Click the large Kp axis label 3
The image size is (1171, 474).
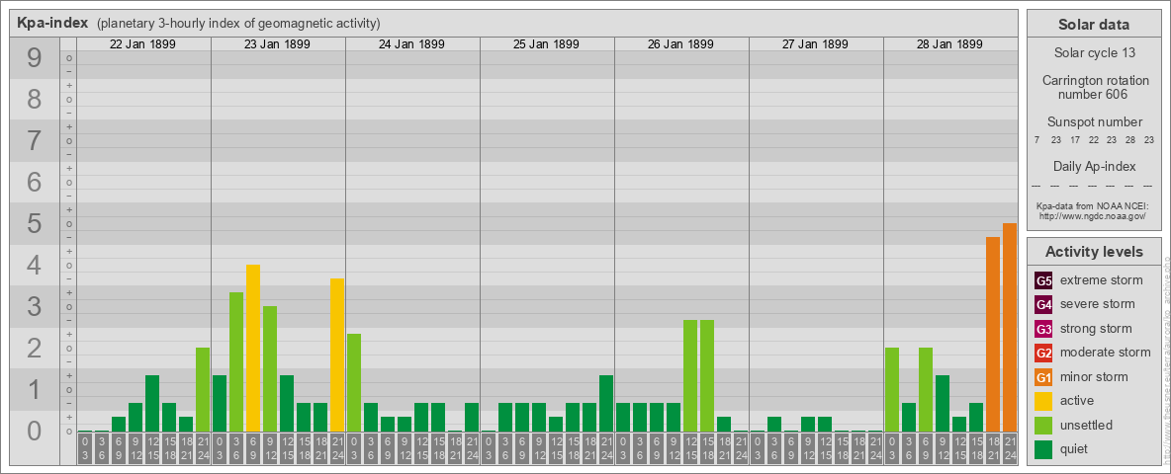[x=35, y=306]
